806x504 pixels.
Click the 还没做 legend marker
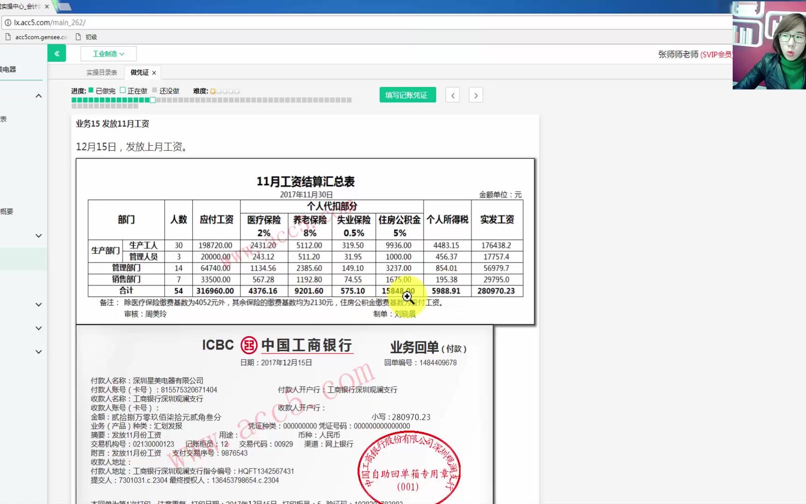(x=155, y=90)
